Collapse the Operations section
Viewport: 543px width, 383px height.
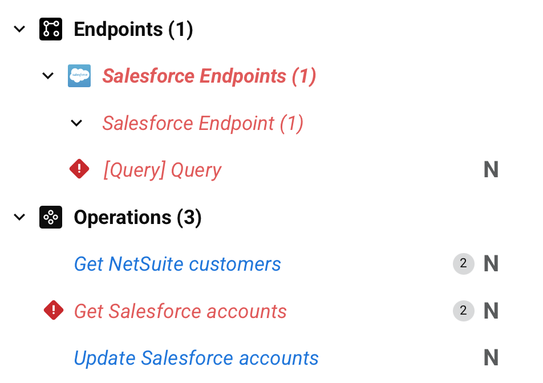click(19, 217)
